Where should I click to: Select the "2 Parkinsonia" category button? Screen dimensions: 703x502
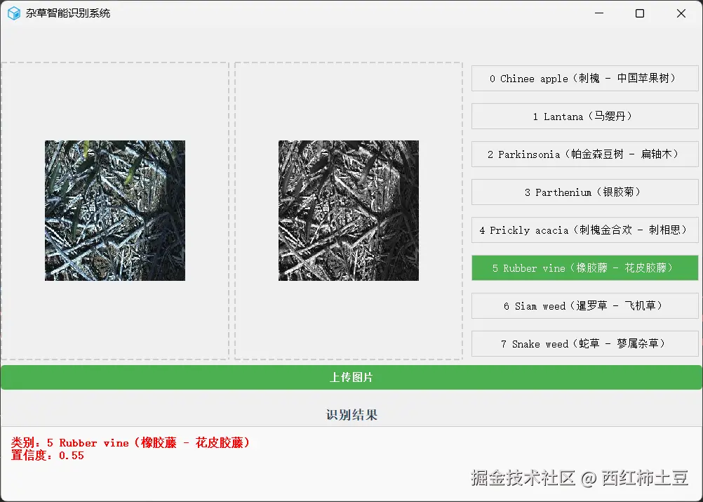pos(584,154)
